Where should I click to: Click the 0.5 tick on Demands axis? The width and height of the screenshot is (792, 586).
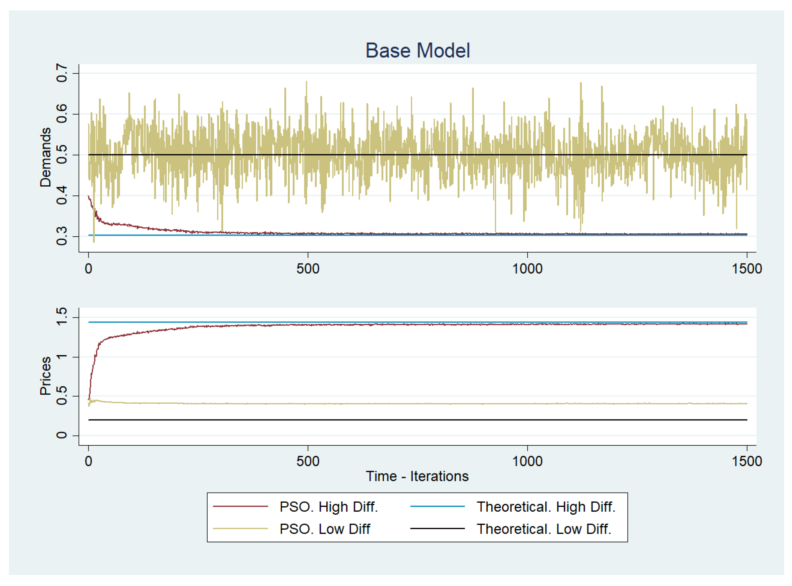click(61, 155)
